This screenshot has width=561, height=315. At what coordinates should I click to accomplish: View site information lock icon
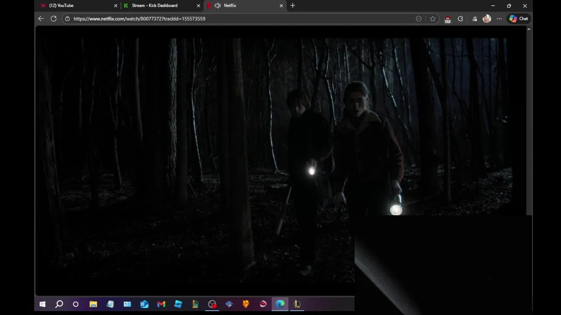(x=67, y=19)
